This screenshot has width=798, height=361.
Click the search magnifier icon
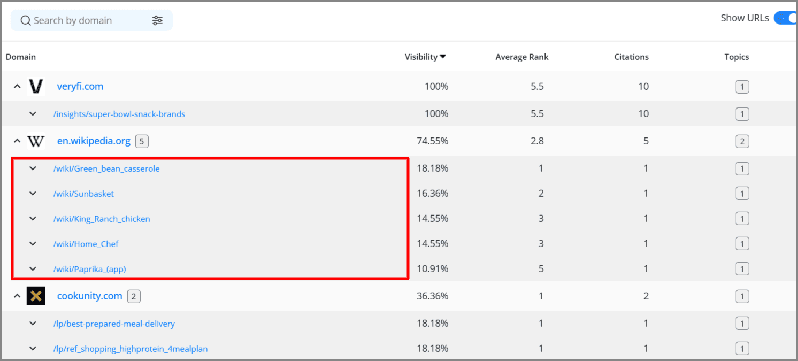click(25, 20)
